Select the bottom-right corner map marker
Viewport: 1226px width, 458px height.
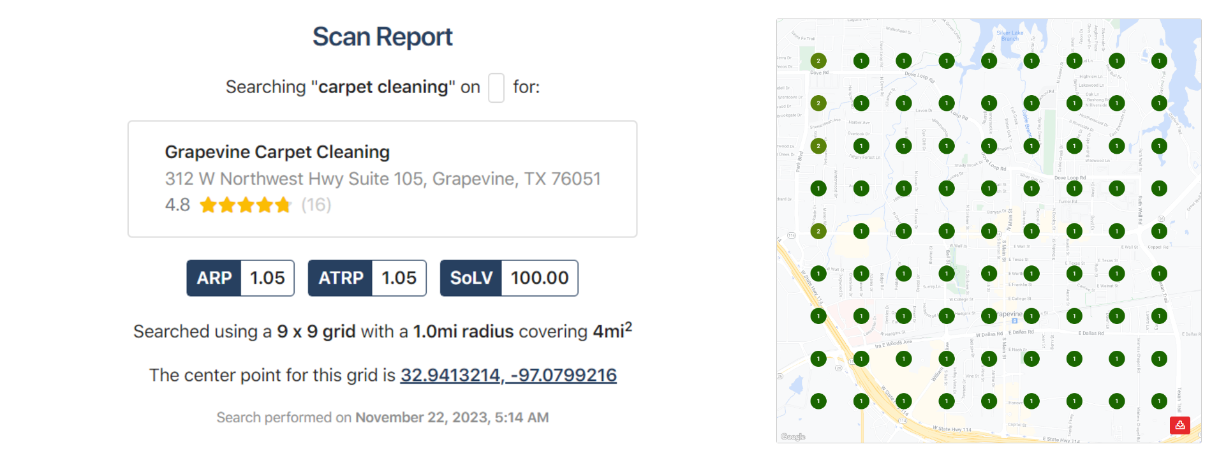pos(1159,401)
